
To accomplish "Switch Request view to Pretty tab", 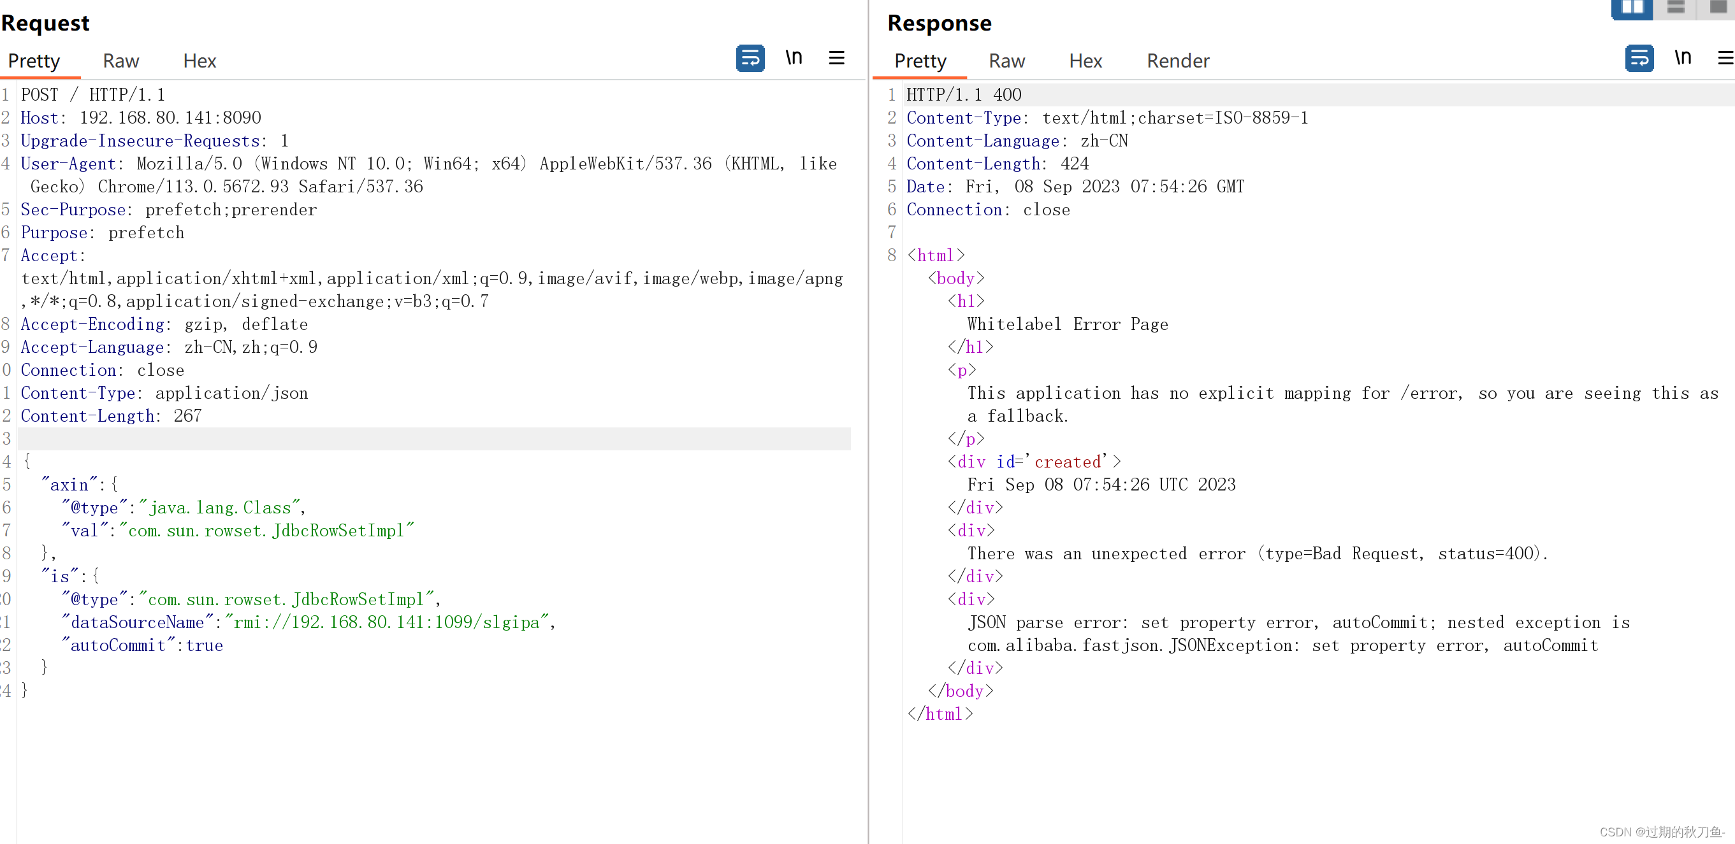I will [34, 61].
